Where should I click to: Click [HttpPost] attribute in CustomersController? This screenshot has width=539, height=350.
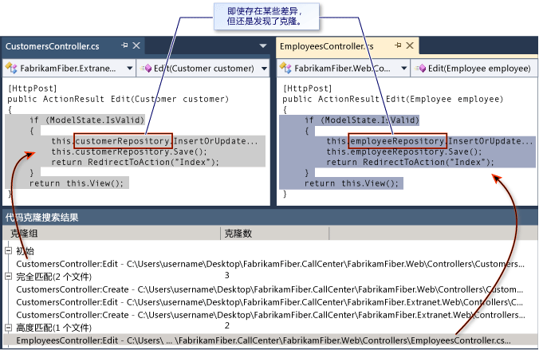[x=33, y=88]
